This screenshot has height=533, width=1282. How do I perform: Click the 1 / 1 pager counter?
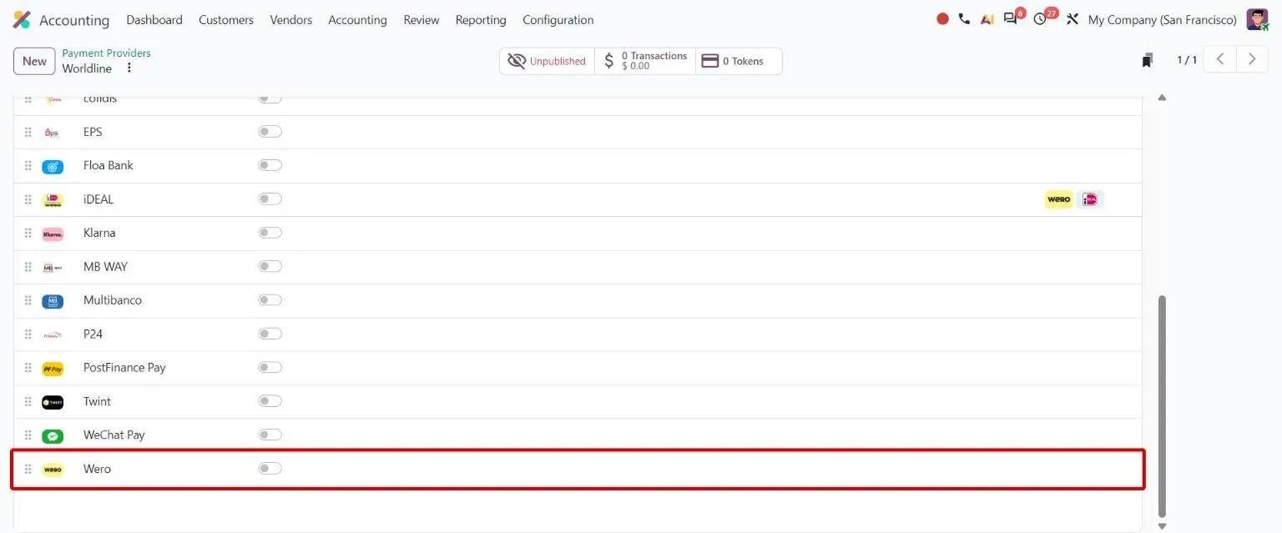click(x=1187, y=60)
